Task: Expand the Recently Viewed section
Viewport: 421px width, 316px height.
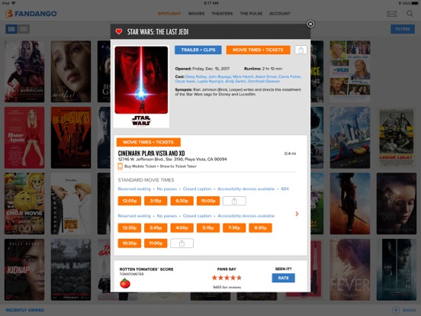Action: pyautogui.click(x=25, y=310)
